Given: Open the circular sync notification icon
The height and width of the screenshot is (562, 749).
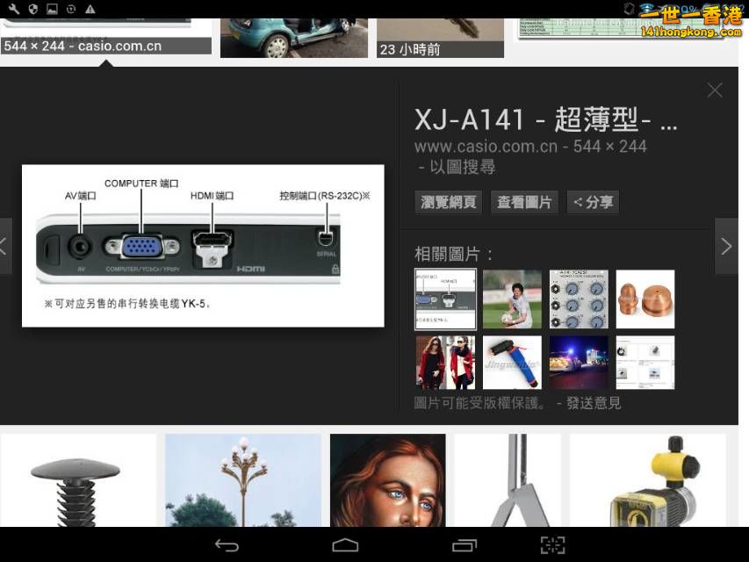Looking at the screenshot, I should [x=71, y=9].
